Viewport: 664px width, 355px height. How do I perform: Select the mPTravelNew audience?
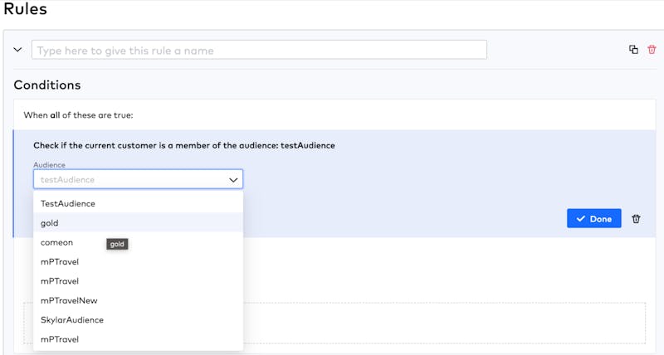click(x=138, y=300)
